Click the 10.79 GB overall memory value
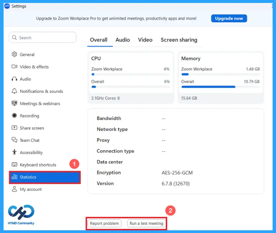Screen dimensions: 276x233 coord(252,81)
